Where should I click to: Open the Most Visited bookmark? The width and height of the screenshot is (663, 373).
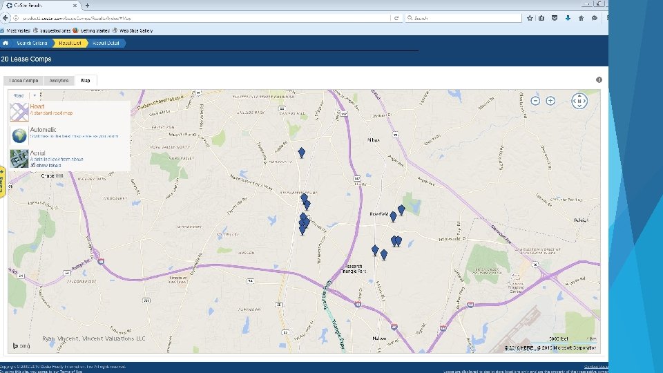15,30
